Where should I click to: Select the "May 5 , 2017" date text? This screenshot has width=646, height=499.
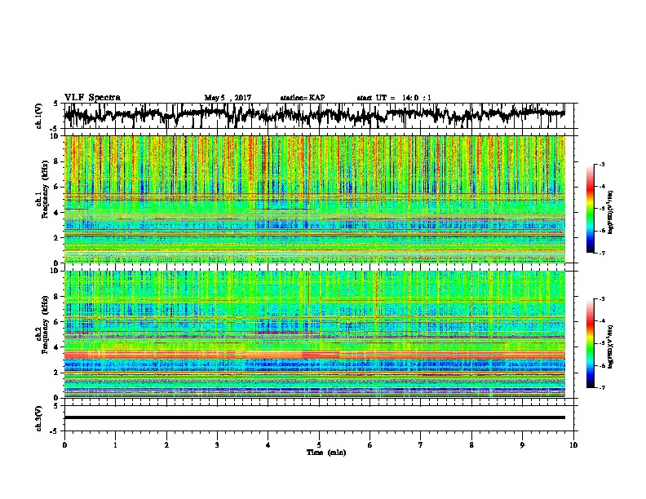(x=228, y=98)
